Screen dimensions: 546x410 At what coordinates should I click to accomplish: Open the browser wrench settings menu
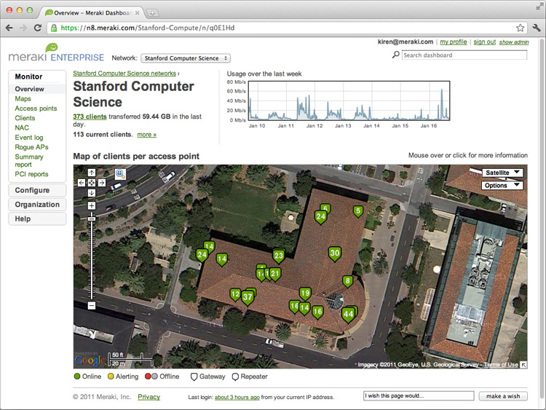pyautogui.click(x=537, y=28)
